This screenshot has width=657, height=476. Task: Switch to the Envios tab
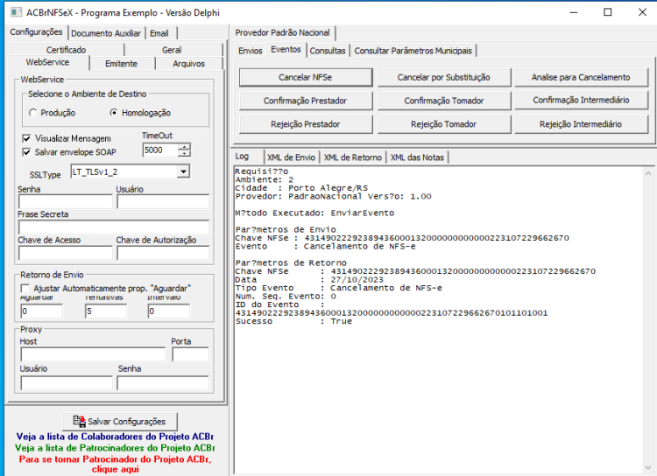tap(251, 51)
